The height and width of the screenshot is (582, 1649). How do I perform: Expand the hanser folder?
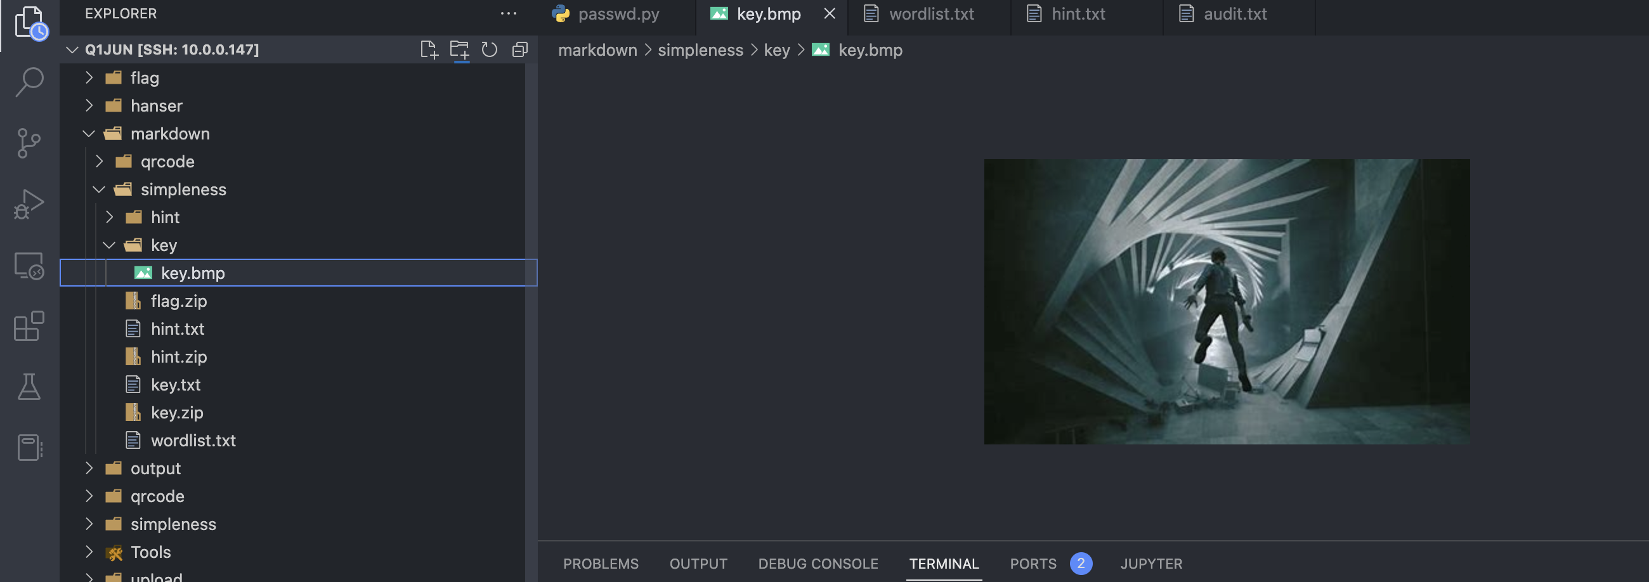(89, 105)
